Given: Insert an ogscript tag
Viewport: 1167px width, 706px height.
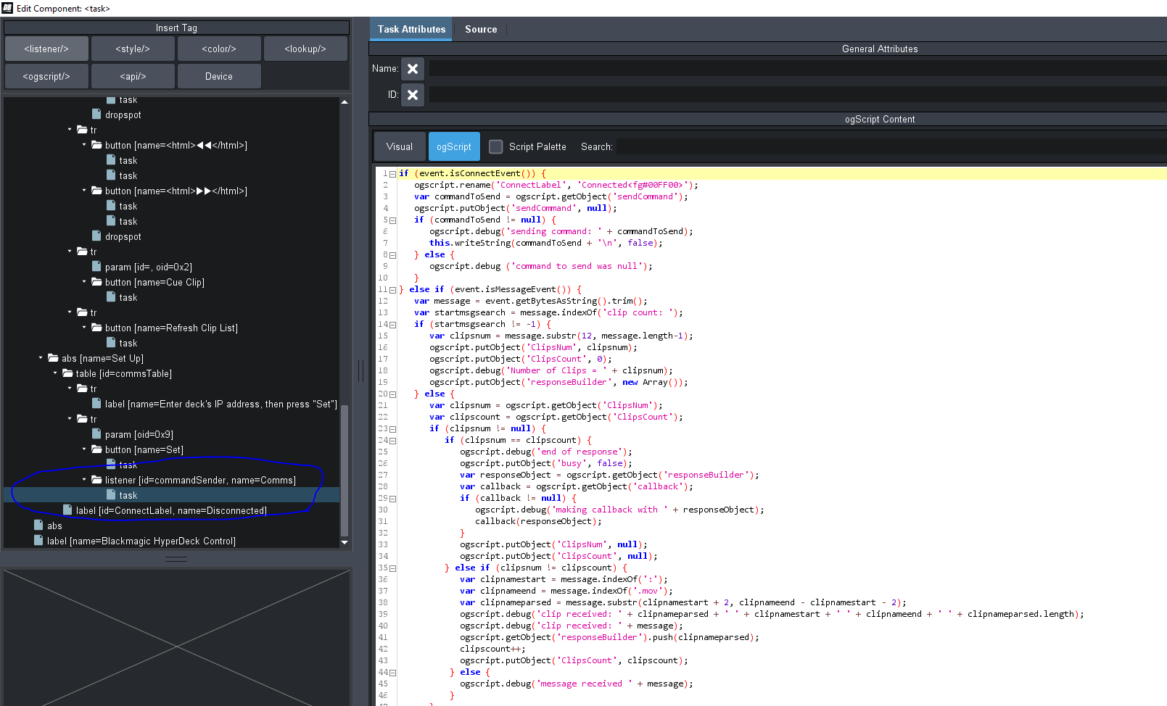Looking at the screenshot, I should click(x=46, y=77).
